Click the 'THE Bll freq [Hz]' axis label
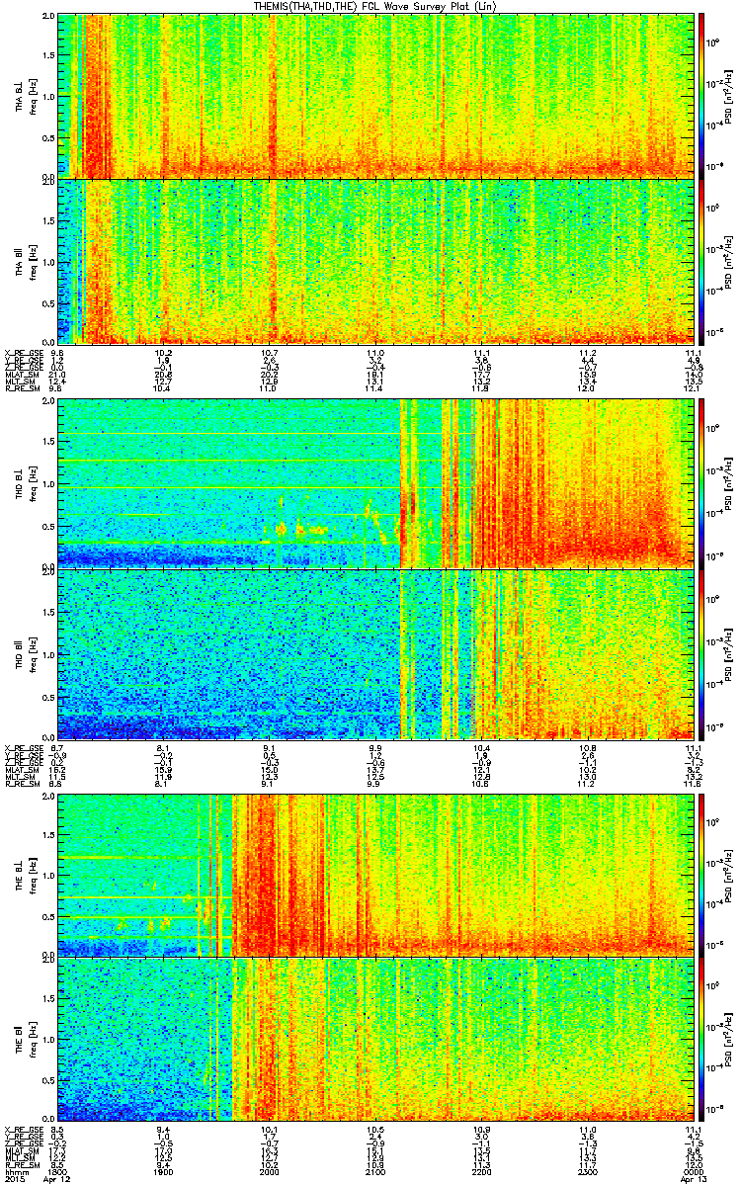The image size is (741, 1186). point(26,1040)
